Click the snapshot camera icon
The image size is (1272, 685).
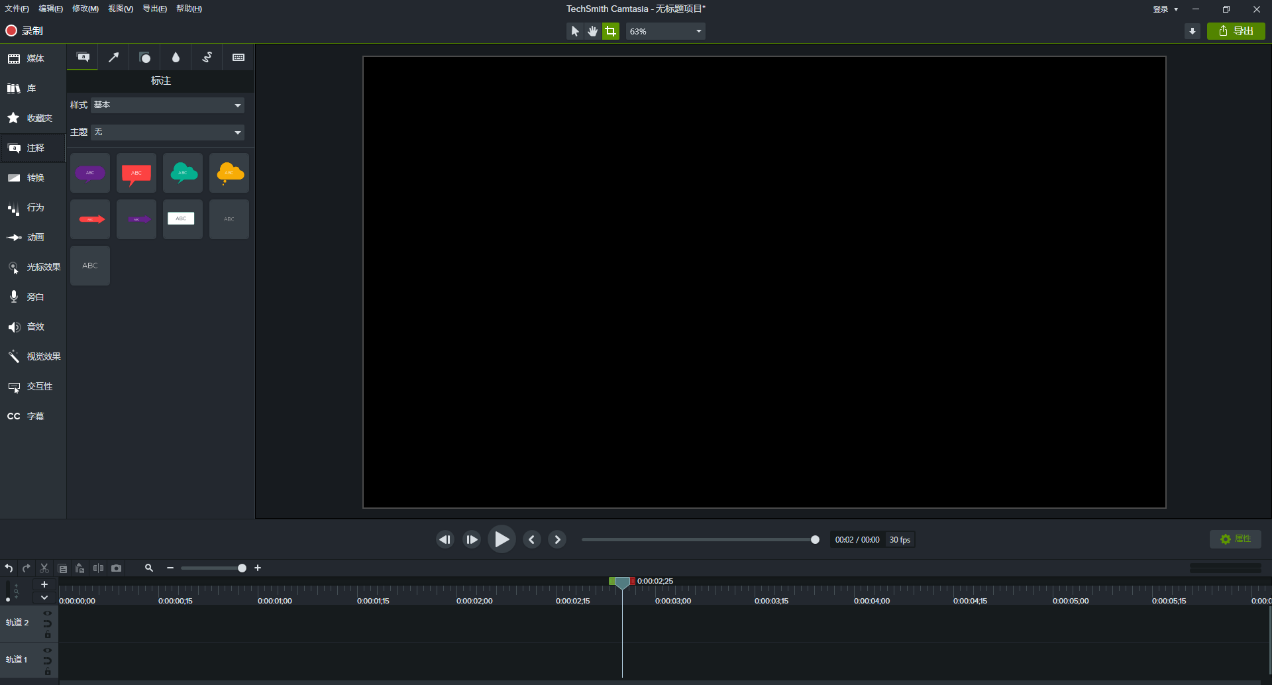coord(117,568)
